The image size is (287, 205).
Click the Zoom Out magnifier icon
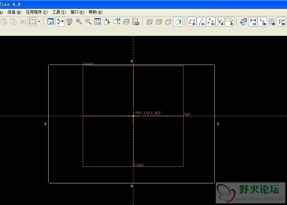tap(88, 22)
